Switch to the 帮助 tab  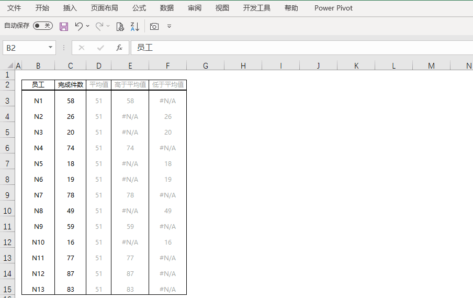(291, 8)
